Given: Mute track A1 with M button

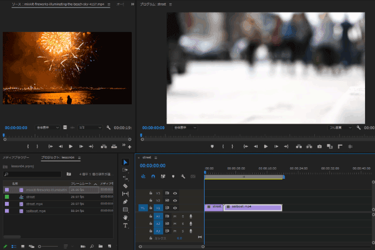Looking at the screenshot, I should 175,216.
